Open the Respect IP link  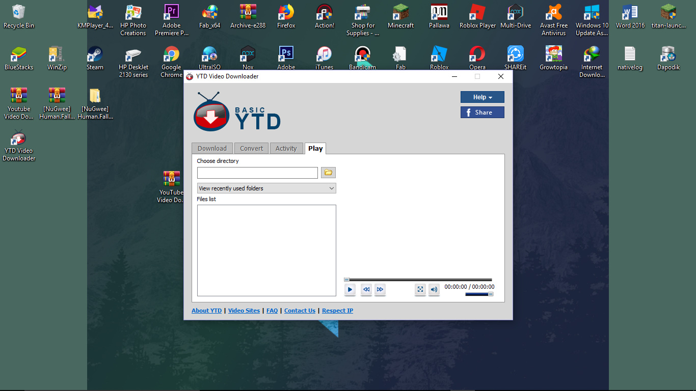pos(337,311)
